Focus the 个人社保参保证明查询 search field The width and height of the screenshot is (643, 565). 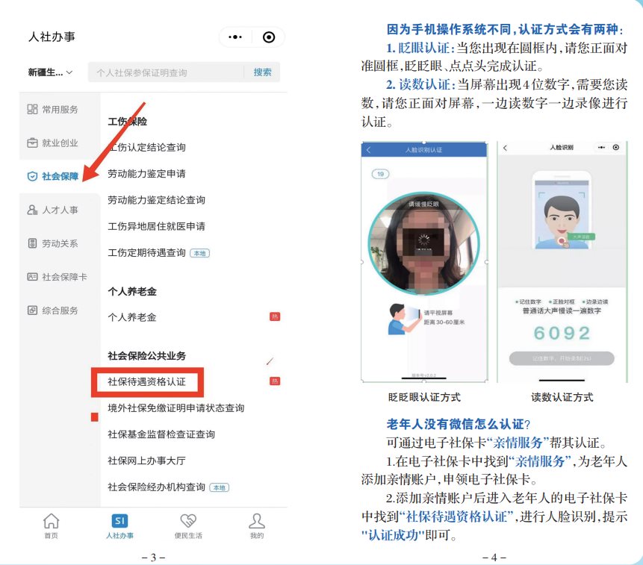tap(166, 72)
